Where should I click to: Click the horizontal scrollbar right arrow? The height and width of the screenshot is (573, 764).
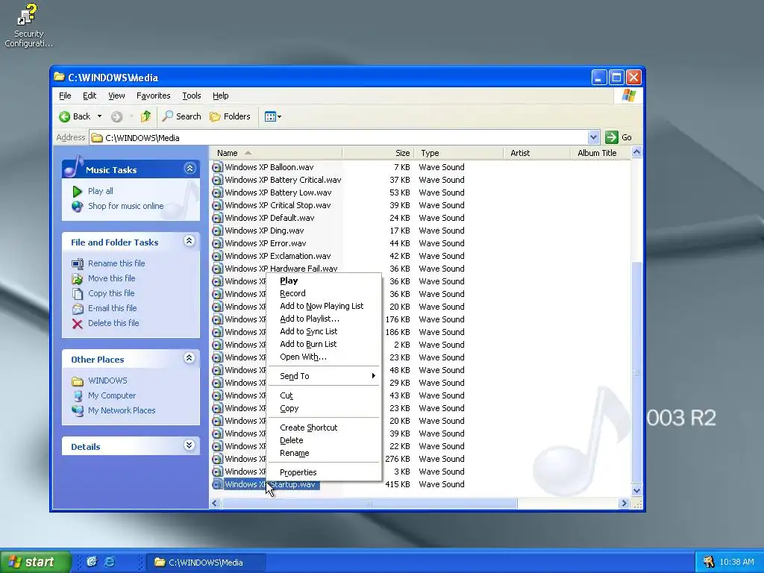[624, 504]
